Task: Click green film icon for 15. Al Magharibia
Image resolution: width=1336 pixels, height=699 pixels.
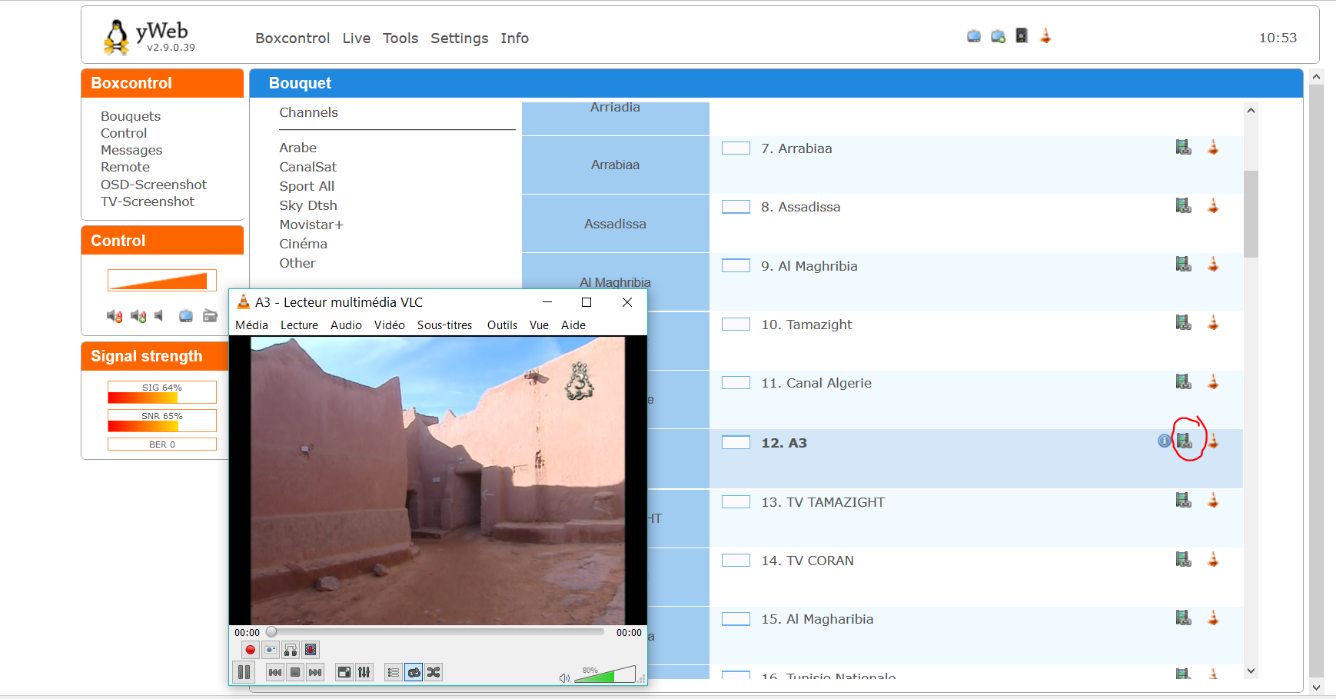Action: pos(1184,617)
